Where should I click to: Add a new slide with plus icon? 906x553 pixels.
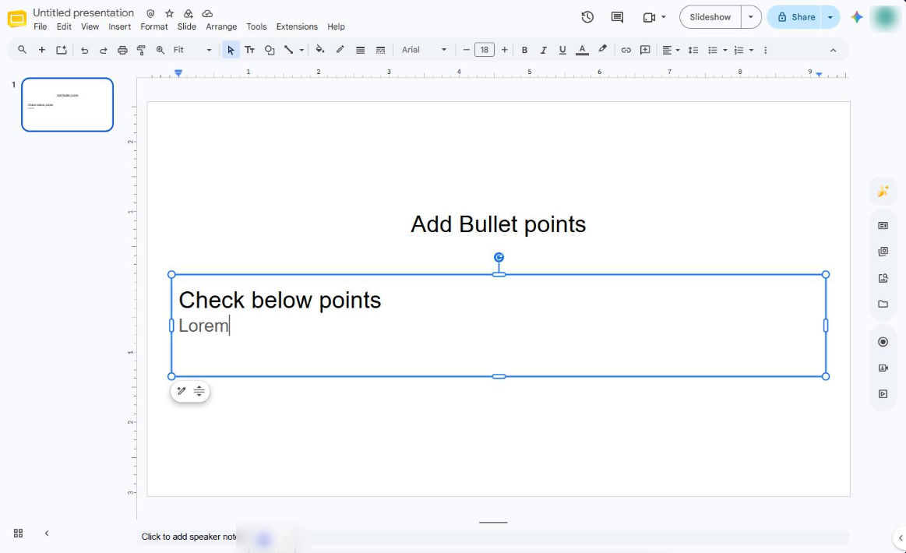(x=41, y=51)
